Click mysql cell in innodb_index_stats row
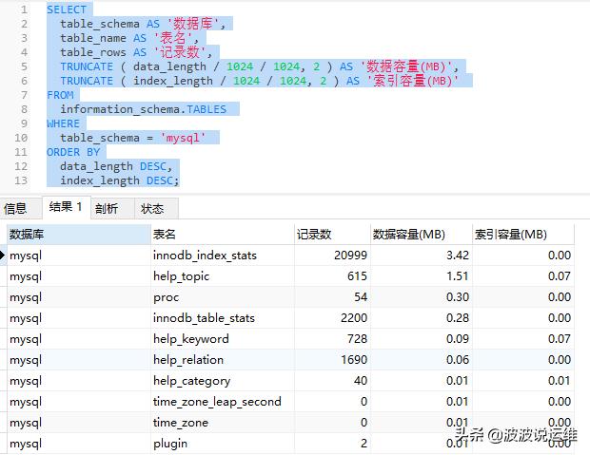Image resolution: width=590 pixels, height=455 pixels. click(x=79, y=256)
